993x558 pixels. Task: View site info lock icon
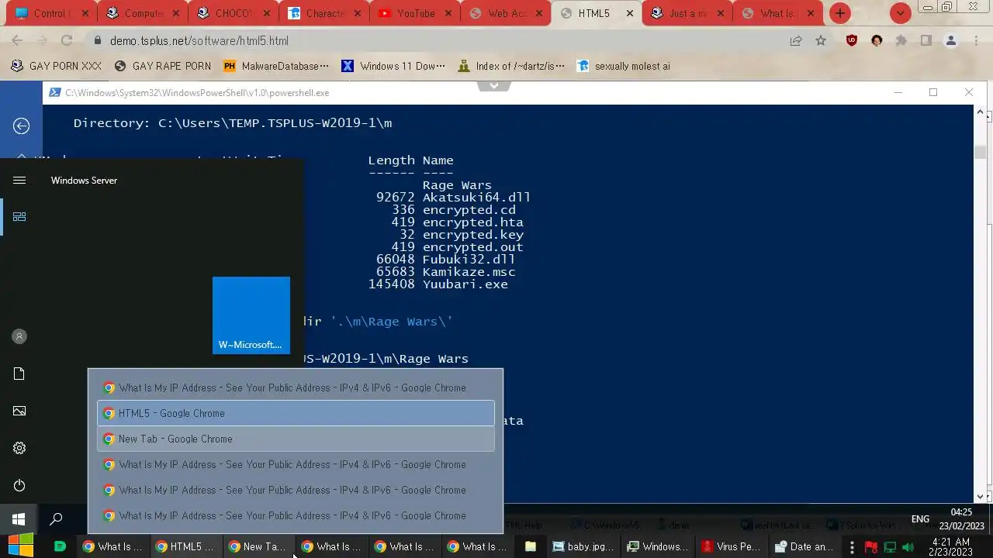(98, 40)
